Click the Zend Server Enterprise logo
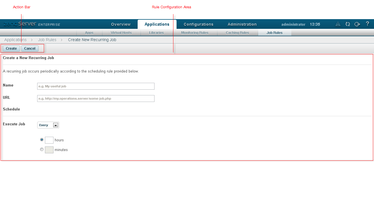The height and width of the screenshot is (201, 374). pyautogui.click(x=32, y=24)
